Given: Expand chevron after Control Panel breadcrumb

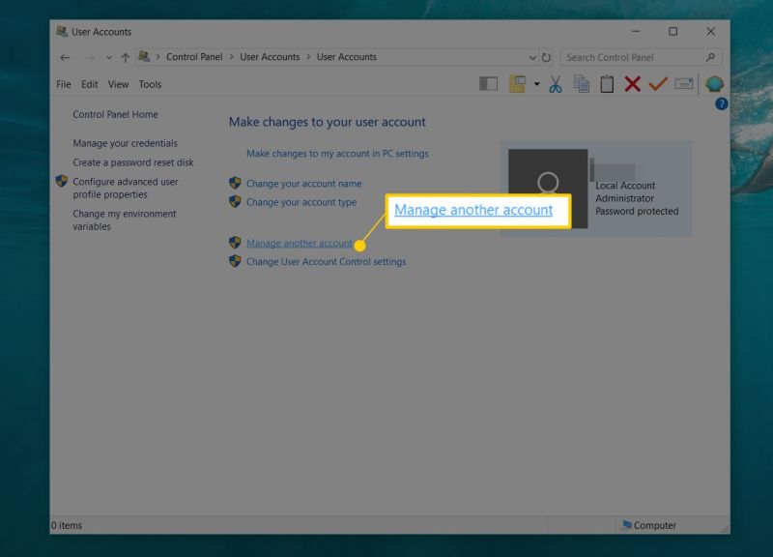Looking at the screenshot, I should tap(231, 57).
